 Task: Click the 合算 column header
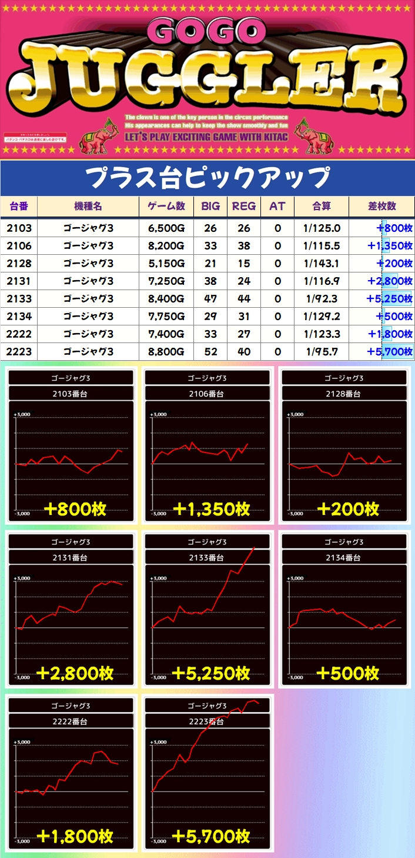[321, 206]
